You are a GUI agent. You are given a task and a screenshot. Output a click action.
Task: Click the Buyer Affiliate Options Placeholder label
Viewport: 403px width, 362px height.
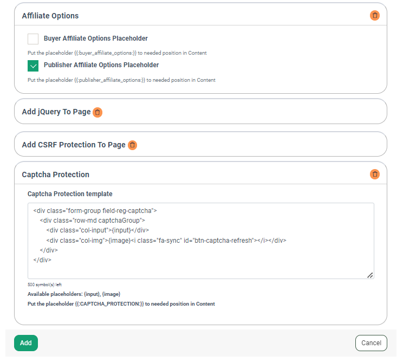[x=96, y=38]
